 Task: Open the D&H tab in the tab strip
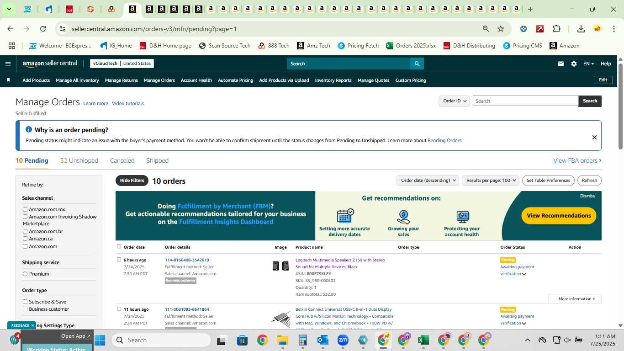(69, 9)
